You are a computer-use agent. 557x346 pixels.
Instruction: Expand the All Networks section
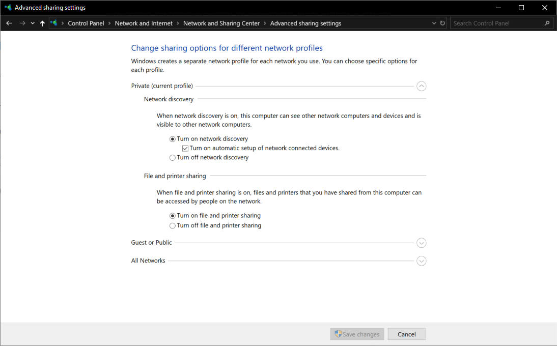pyautogui.click(x=421, y=261)
